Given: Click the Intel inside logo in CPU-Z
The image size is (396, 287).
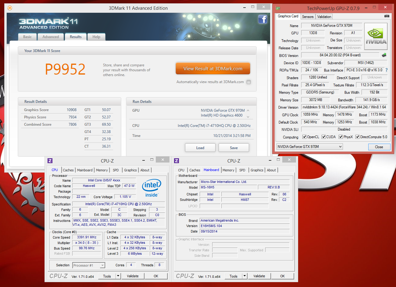Looking at the screenshot, I should pos(152,188).
